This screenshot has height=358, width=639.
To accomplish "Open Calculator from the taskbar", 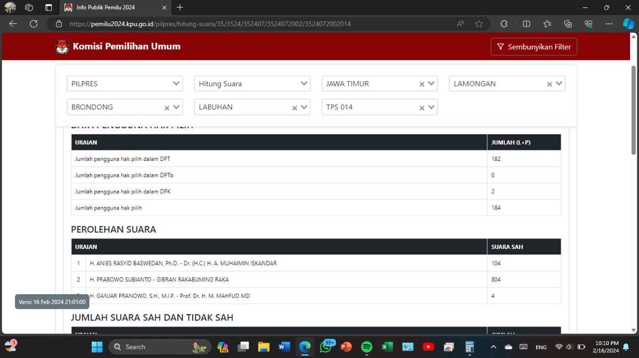I will pyautogui.click(x=470, y=347).
